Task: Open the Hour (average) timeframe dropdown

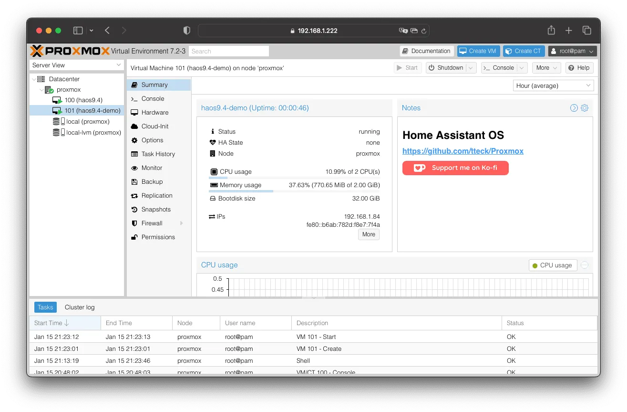Action: (x=554, y=86)
